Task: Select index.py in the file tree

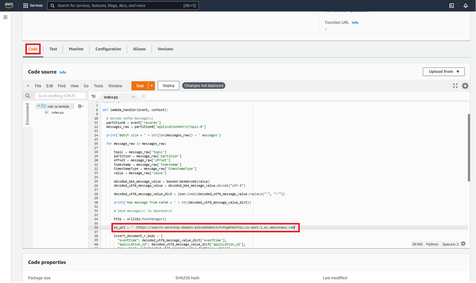Action: click(x=58, y=113)
